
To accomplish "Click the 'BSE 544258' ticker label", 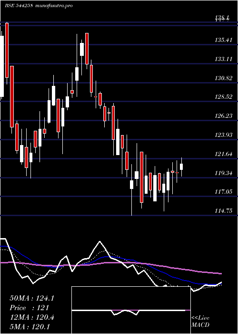I will click(x=19, y=6).
